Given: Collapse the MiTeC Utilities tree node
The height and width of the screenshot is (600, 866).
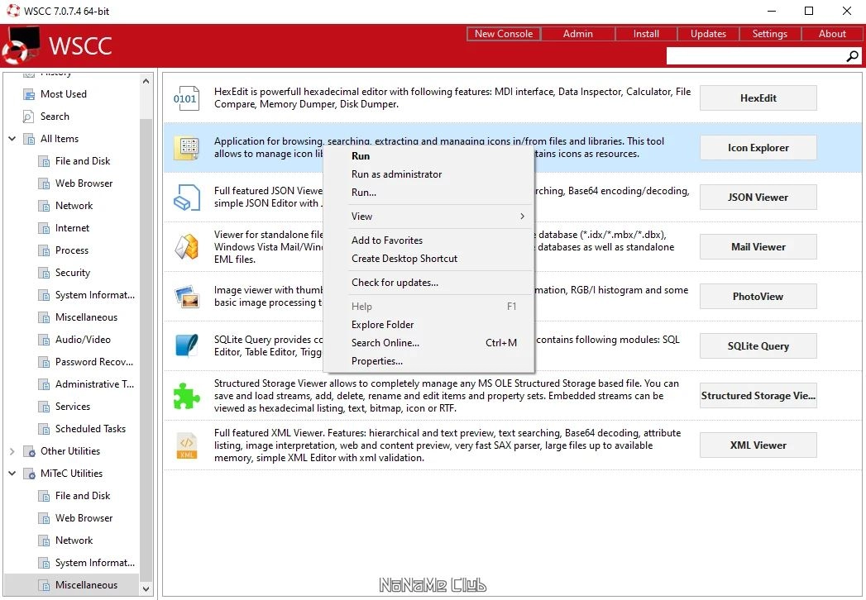Looking at the screenshot, I should [x=12, y=473].
